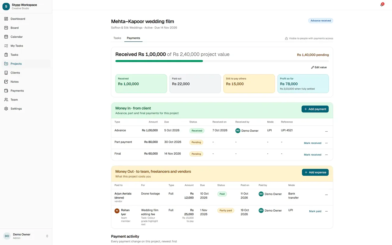
Task: Click the Paid out Rs 22,000 card
Action: 195,84
